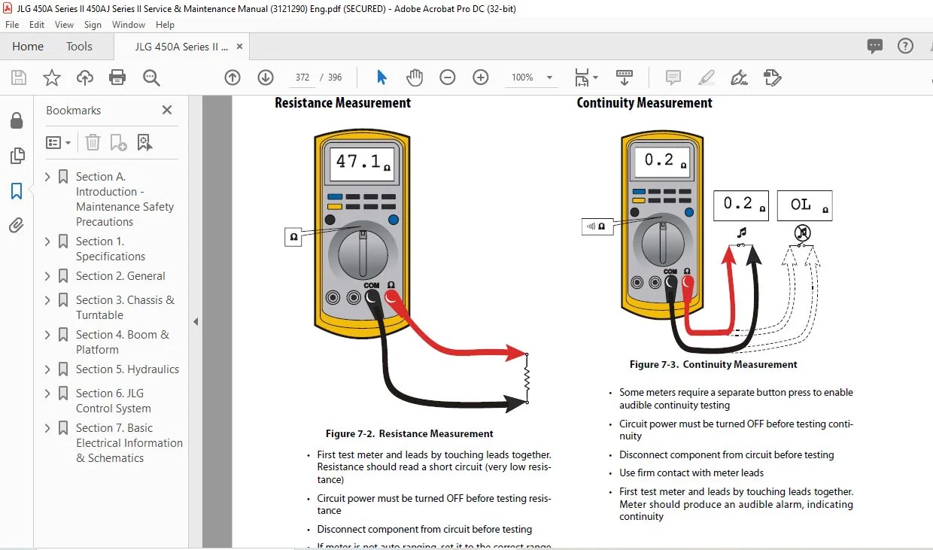Open the Help question mark icon
The width and height of the screenshot is (933, 550).
click(905, 46)
